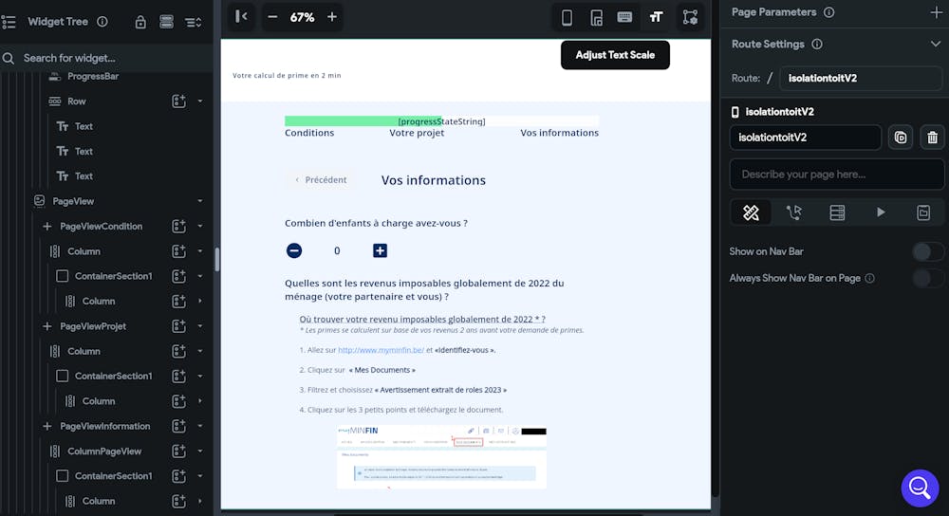Collapse the PageViewInformation node arrow
949x516 pixels.
point(199,426)
